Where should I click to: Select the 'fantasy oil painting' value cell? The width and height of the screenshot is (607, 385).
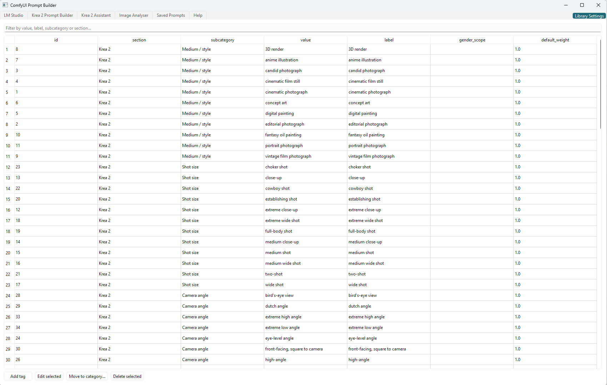pos(306,135)
